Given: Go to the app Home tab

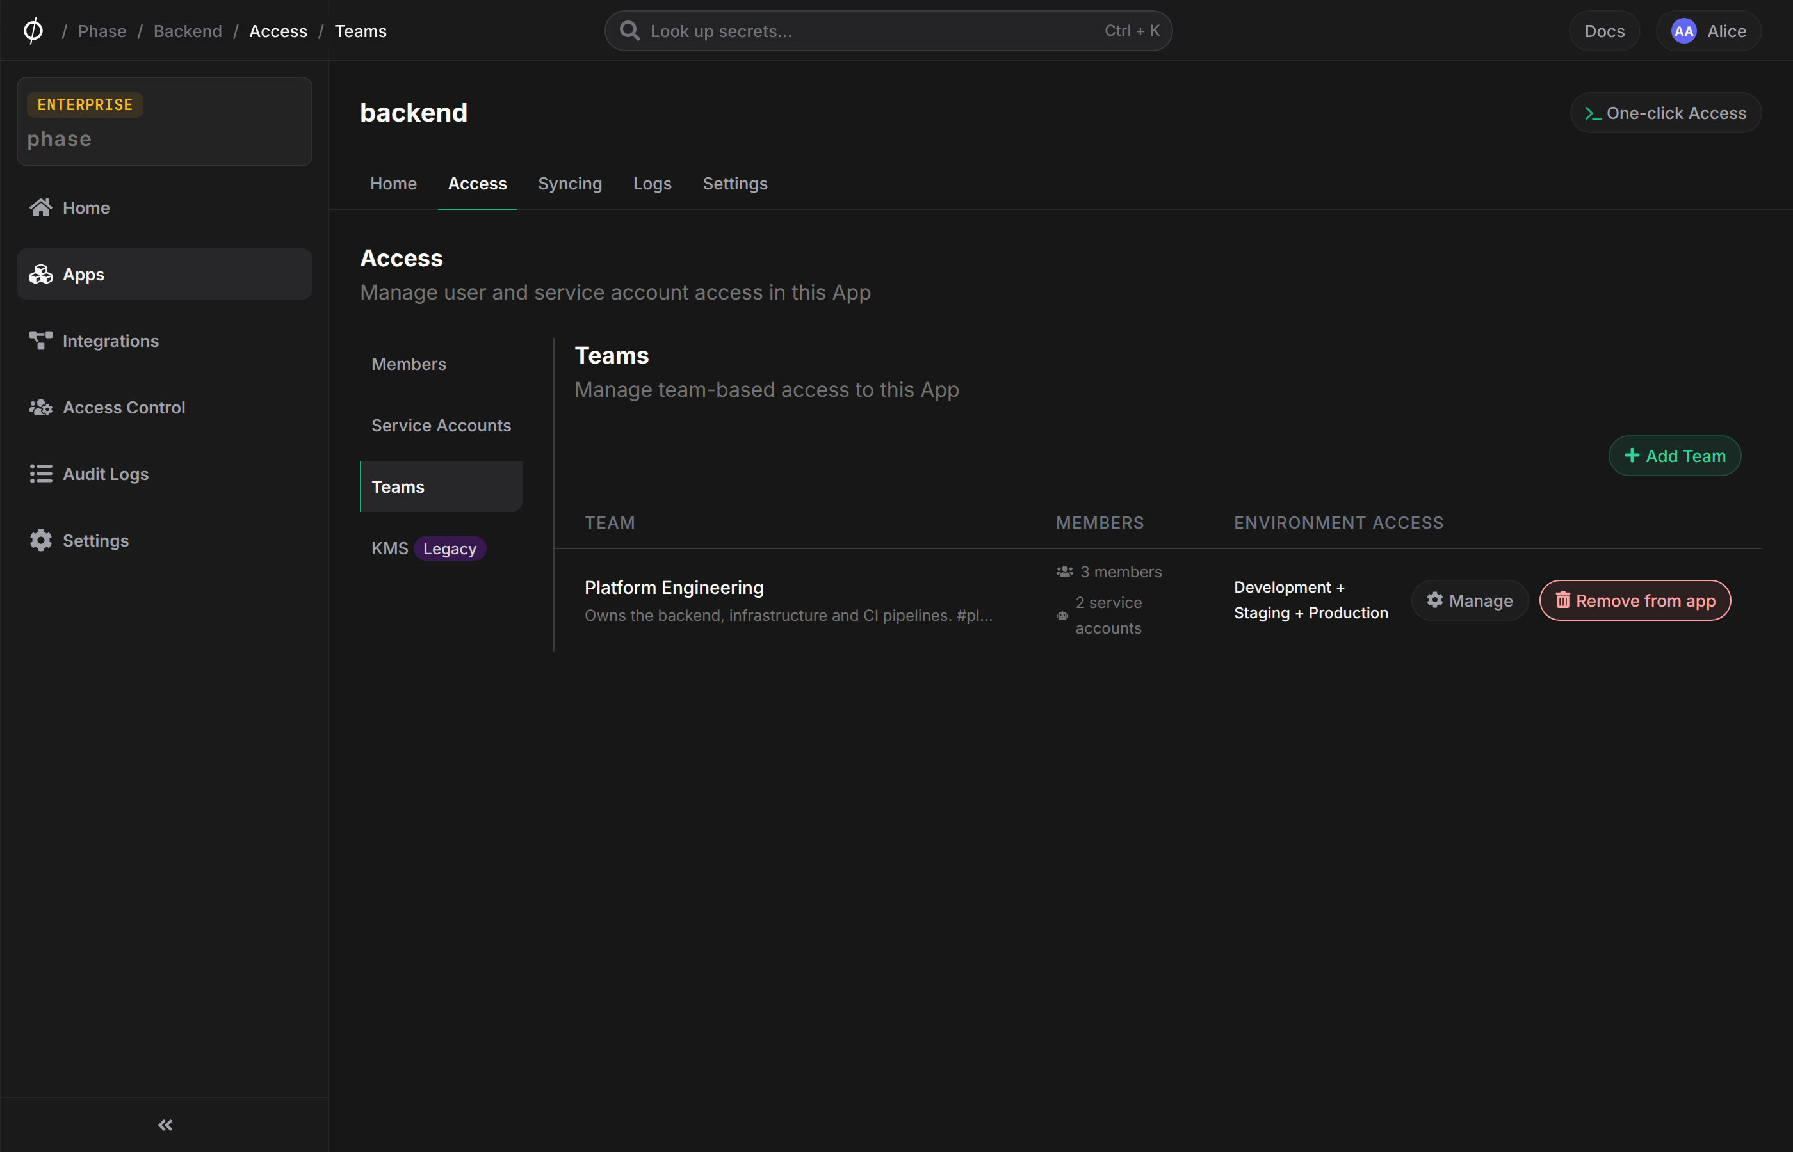Looking at the screenshot, I should 393,183.
